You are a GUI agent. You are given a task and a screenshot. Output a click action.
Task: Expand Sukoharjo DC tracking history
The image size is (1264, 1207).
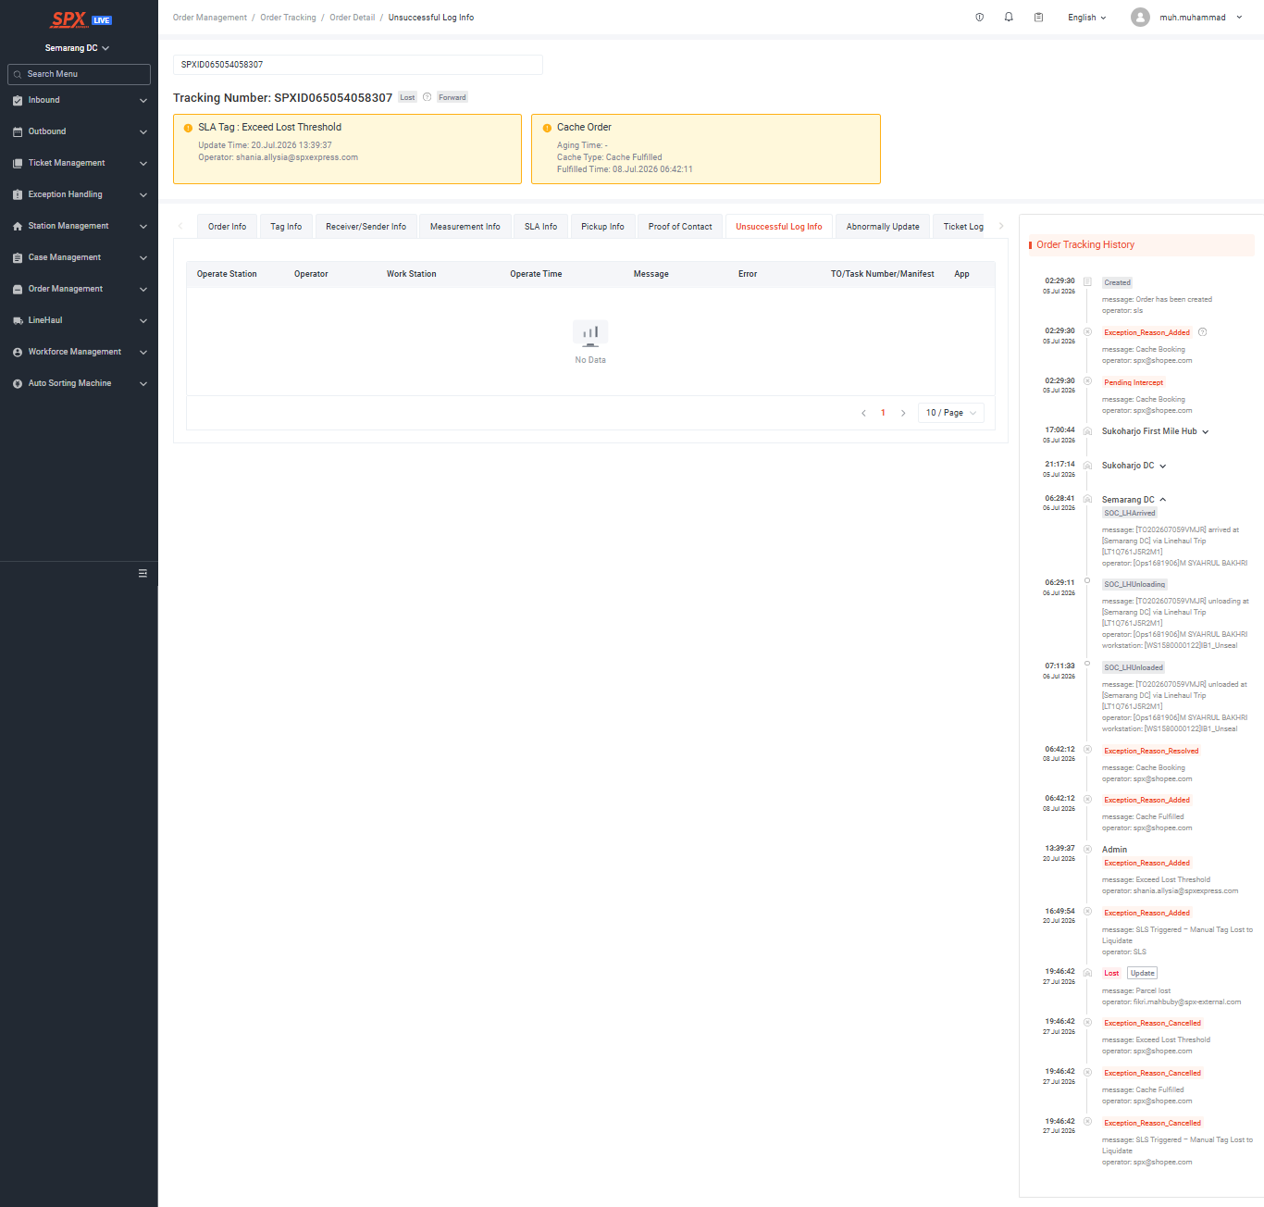[1162, 466]
